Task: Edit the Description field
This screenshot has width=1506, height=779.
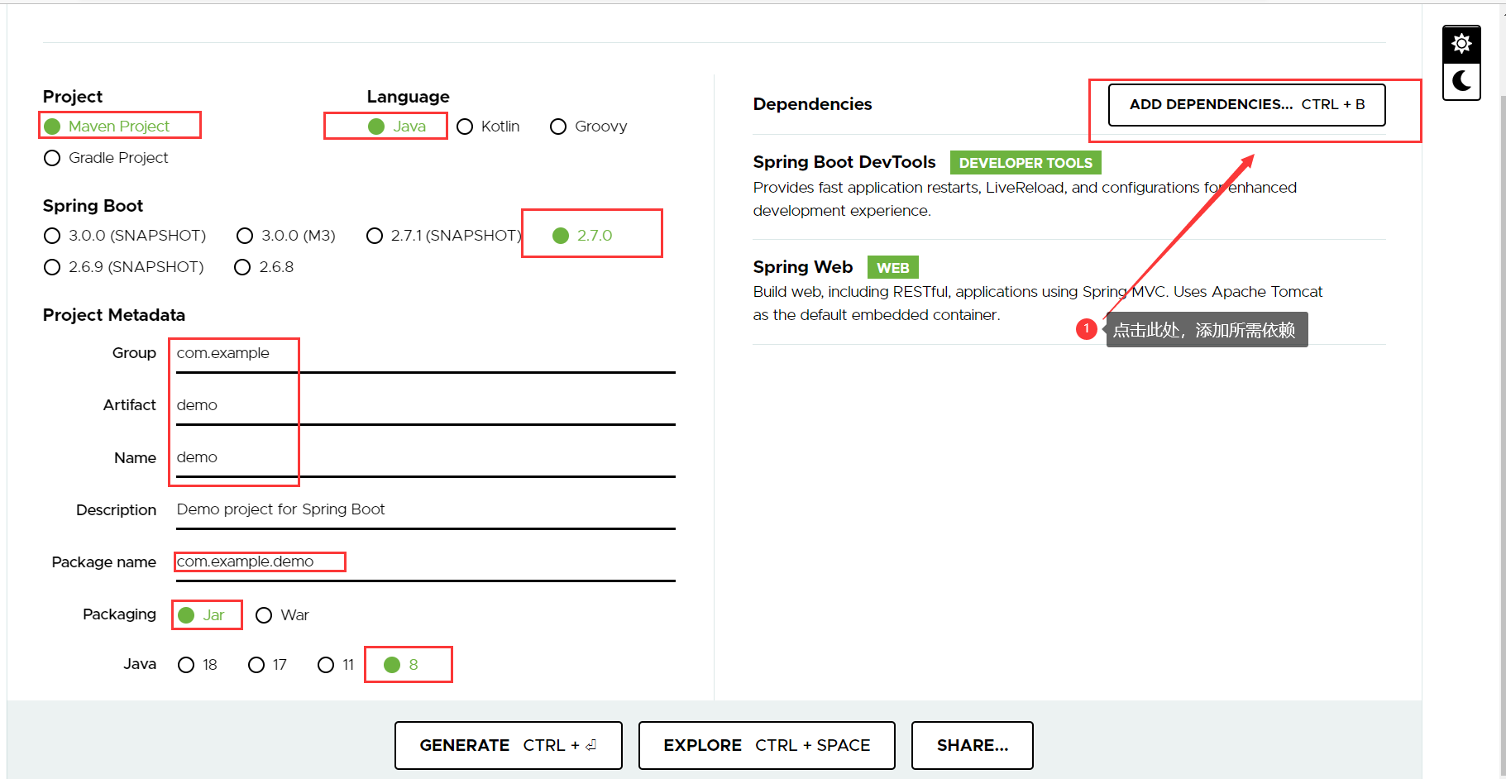Action: [x=425, y=510]
